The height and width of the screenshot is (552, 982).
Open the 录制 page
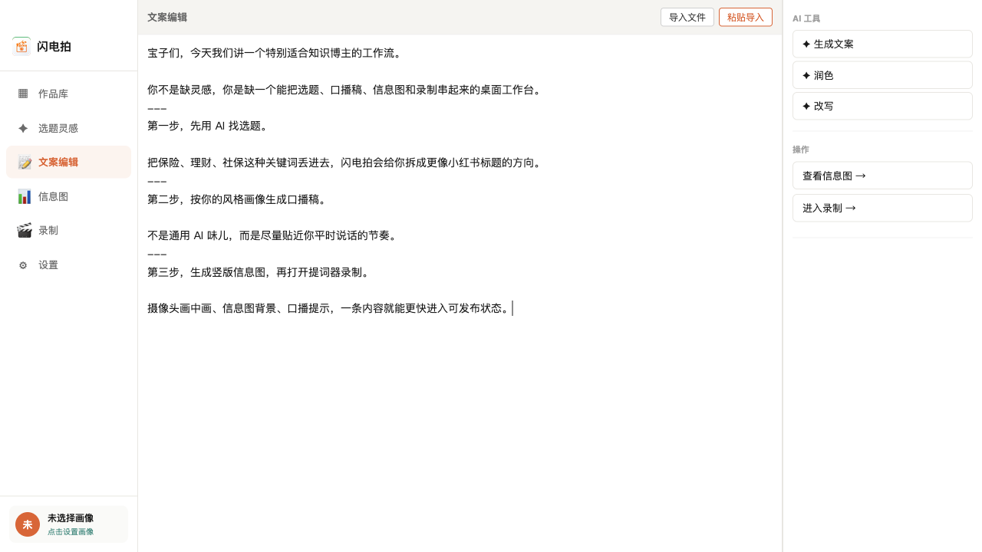click(x=68, y=230)
